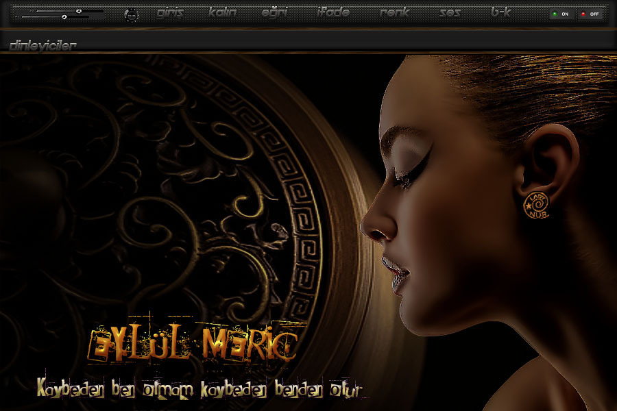The height and width of the screenshot is (411, 617).
Task: Select the b-k option
Action: point(501,13)
